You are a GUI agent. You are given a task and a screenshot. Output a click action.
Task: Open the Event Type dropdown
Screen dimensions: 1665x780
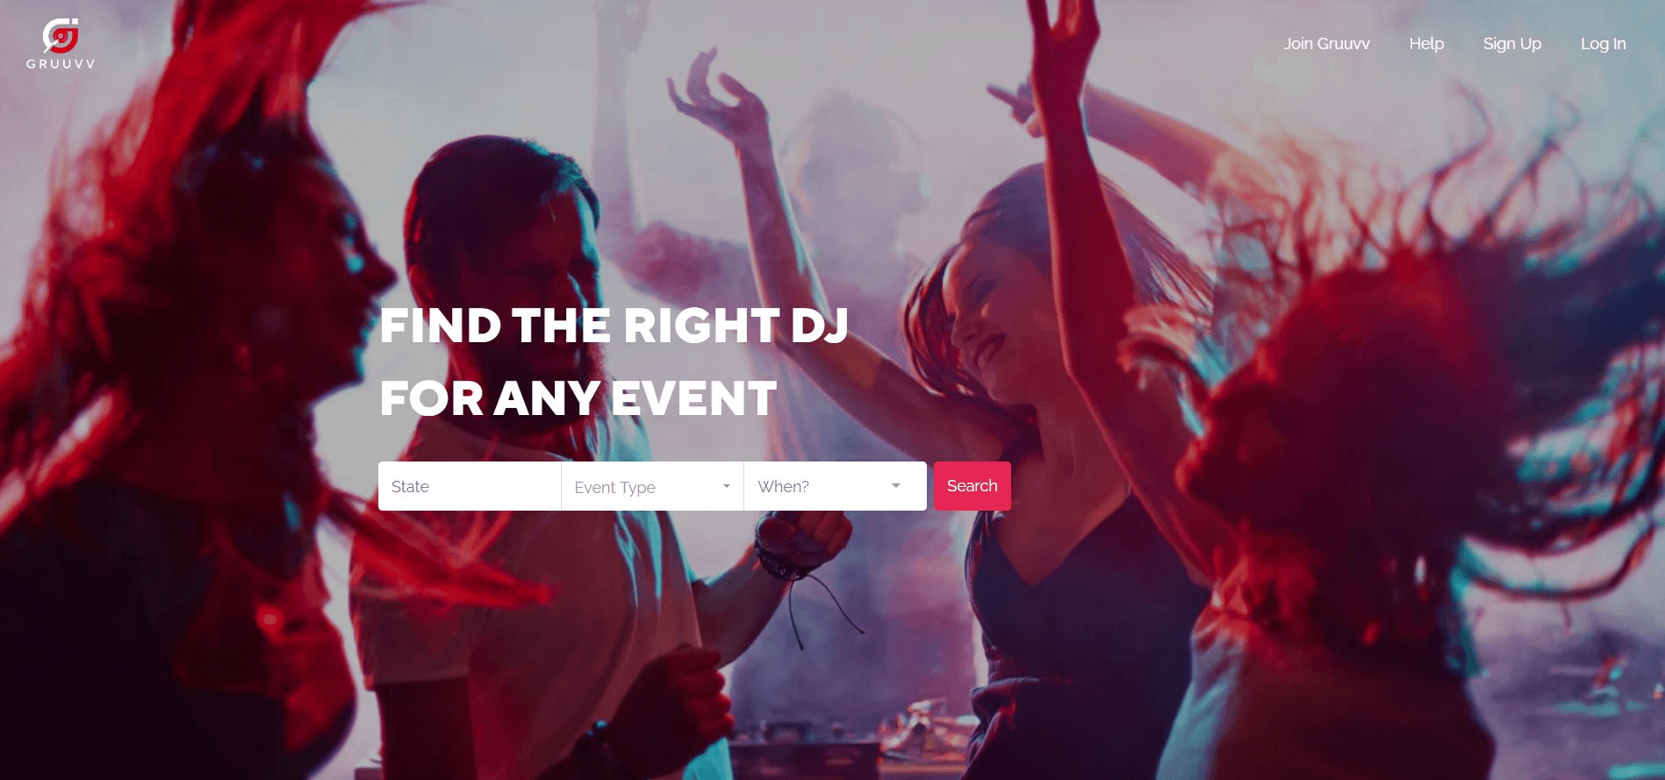tap(652, 486)
